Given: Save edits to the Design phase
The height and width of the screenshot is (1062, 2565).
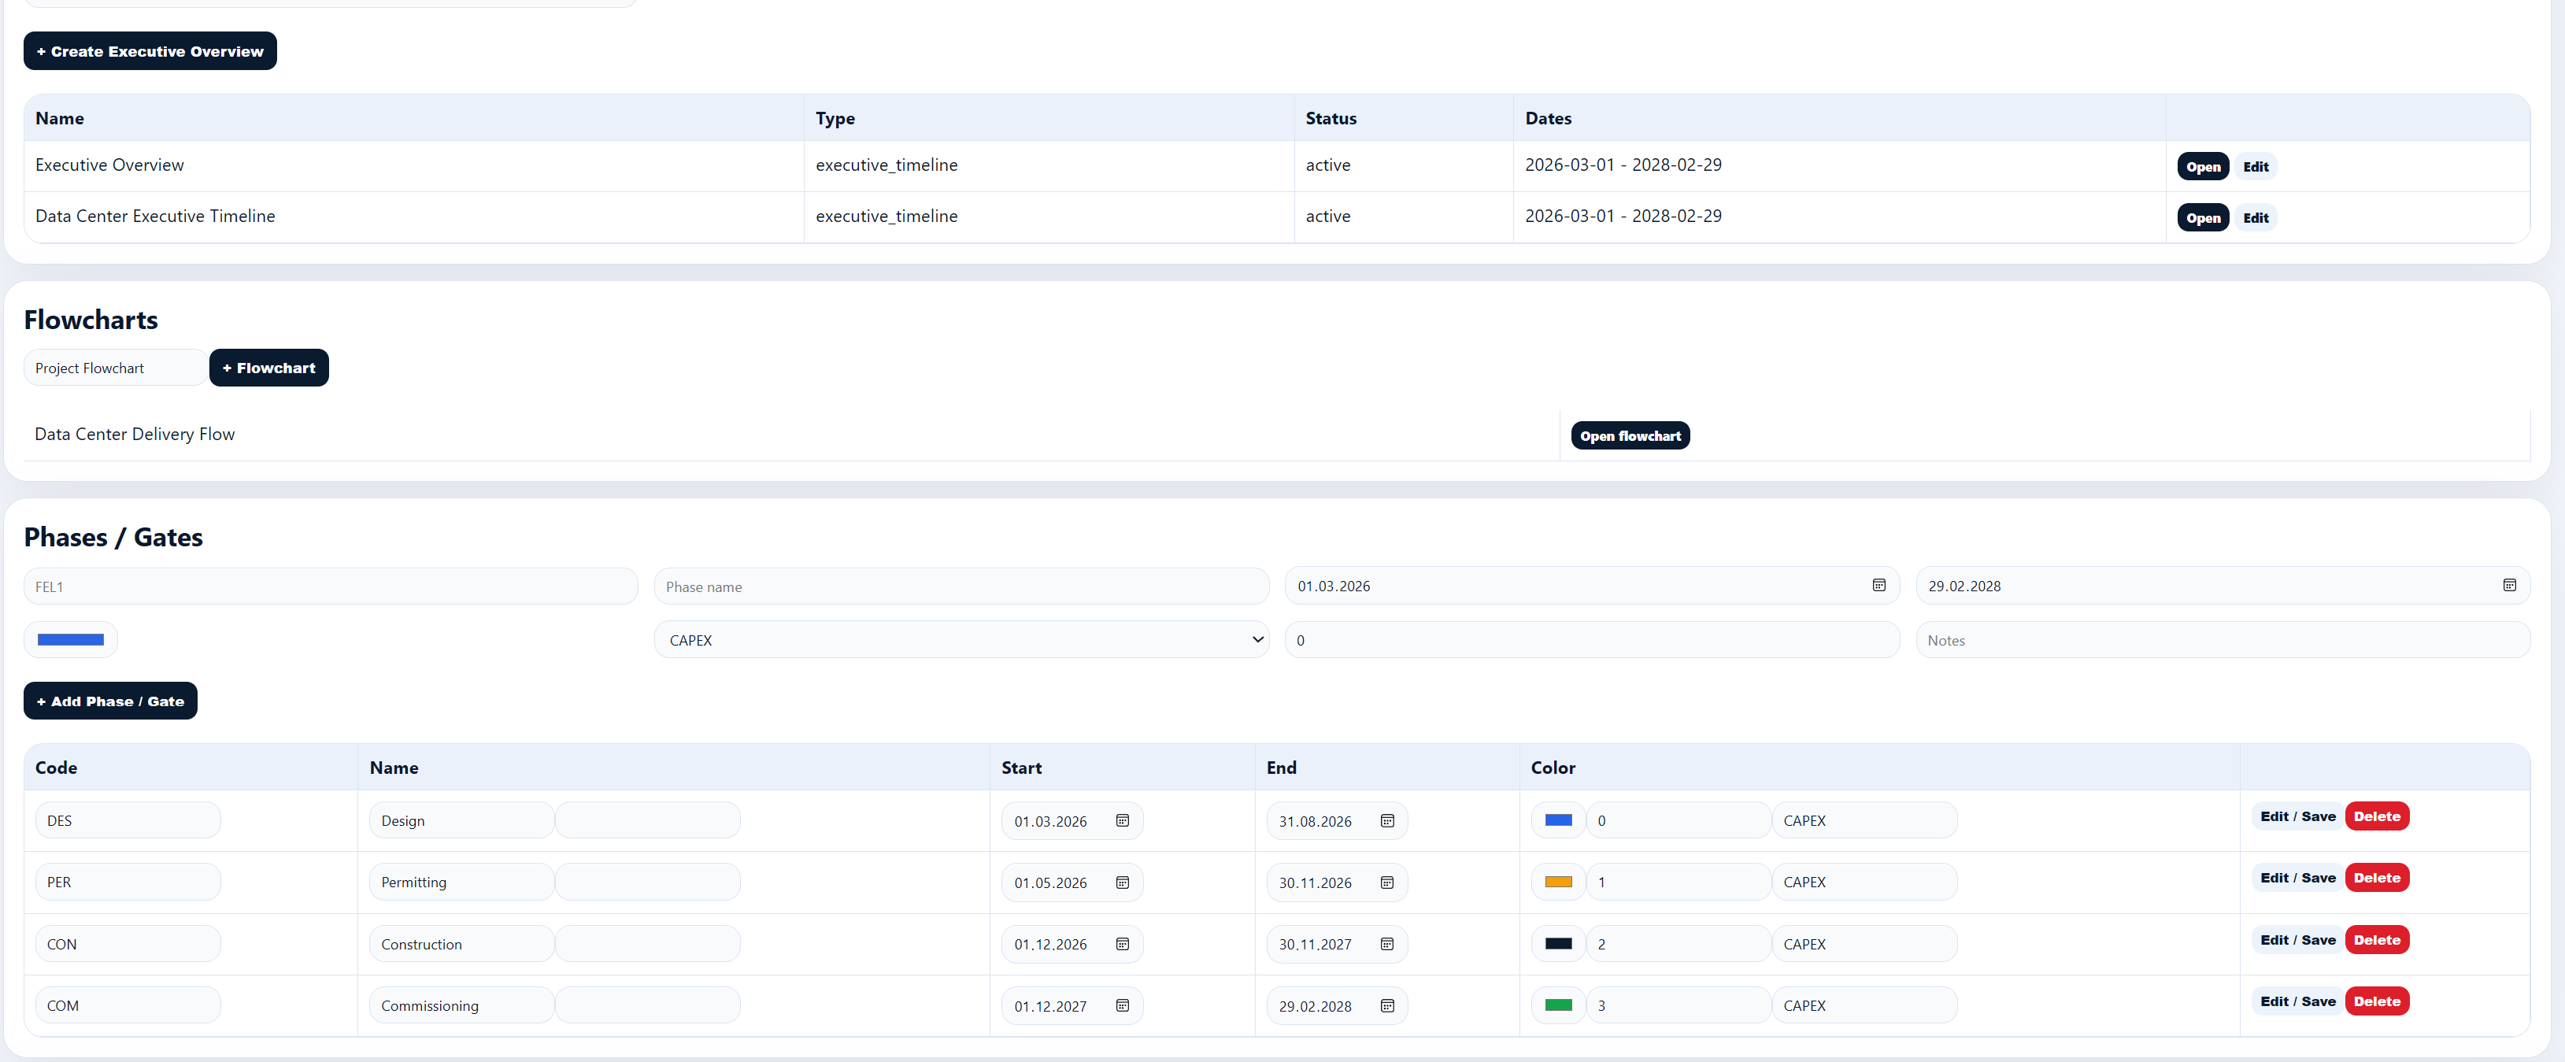Looking at the screenshot, I should pyautogui.click(x=2297, y=816).
